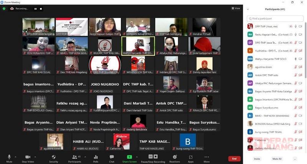Expand video options arrow beside Stop Video
Image resolution: width=307 pixels, height=164 pixels.
coord(35,157)
